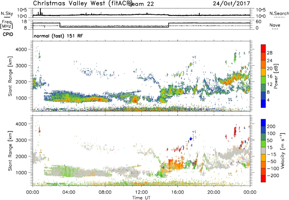289x200 pixels.
Task: Click the frequency step-up near 15:00 UT
Action: point(169,25)
